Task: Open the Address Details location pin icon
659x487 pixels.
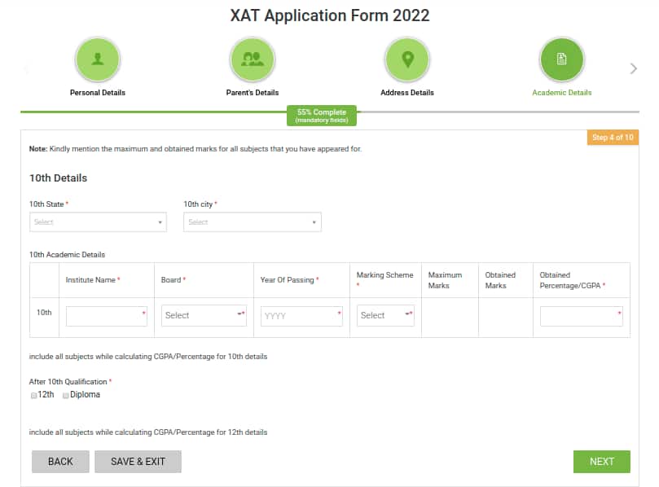Action: 407,59
